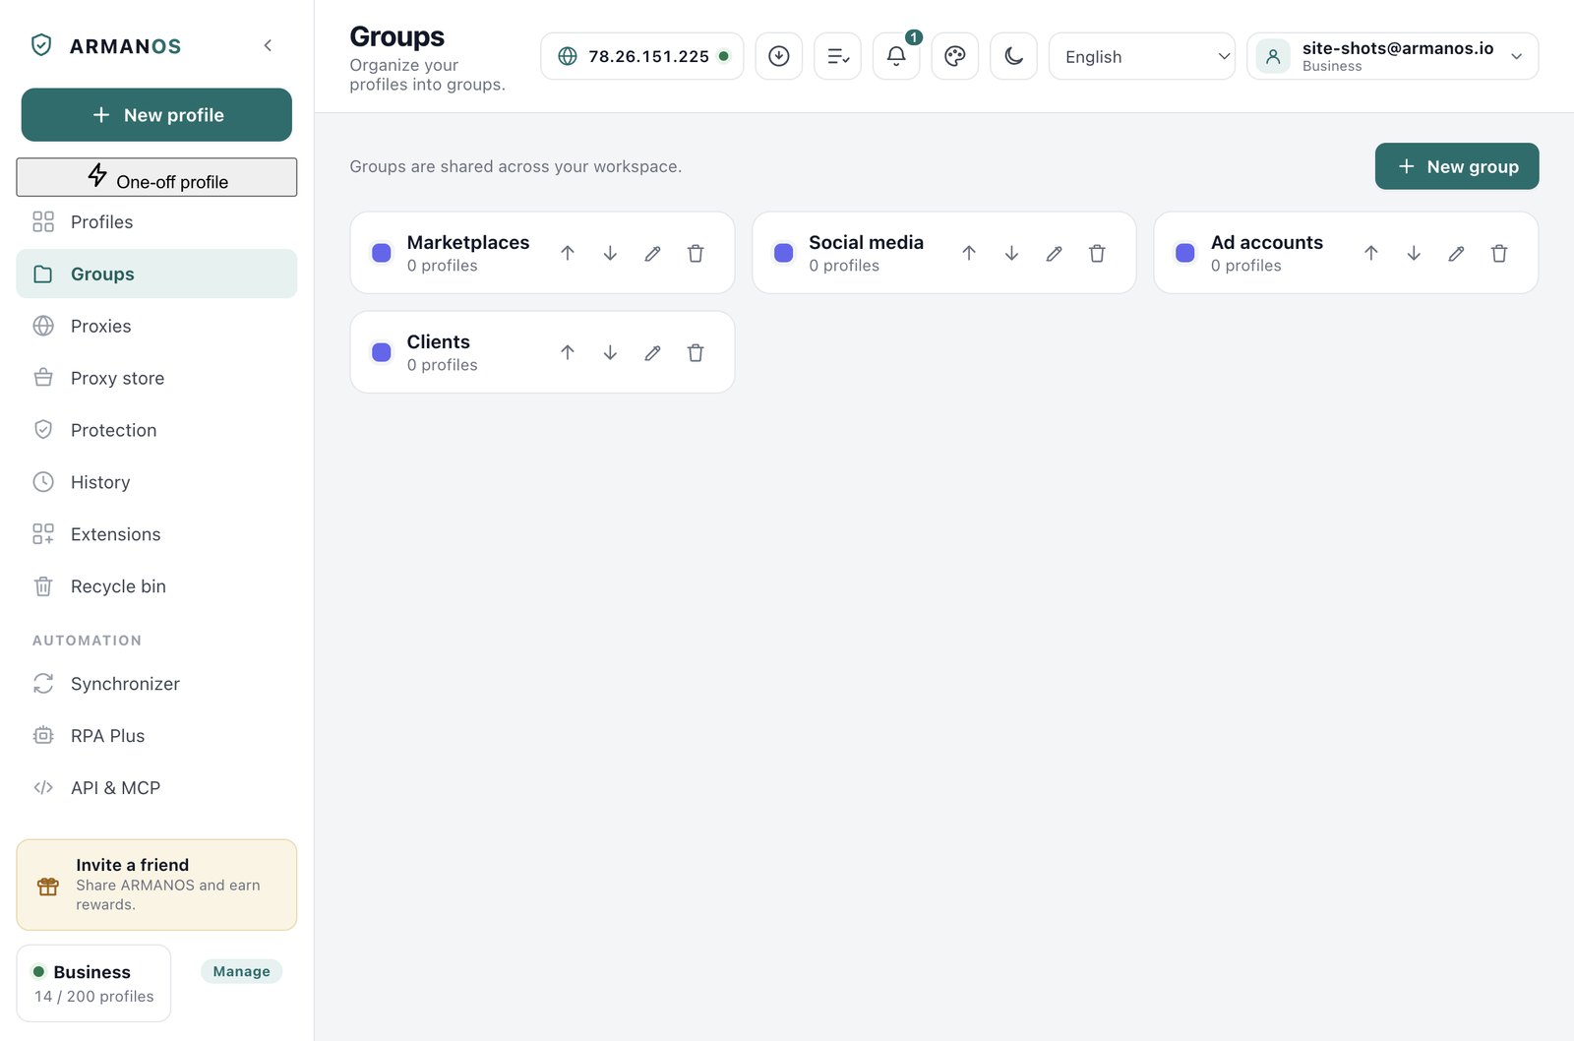Open Extensions page
This screenshot has height=1041, width=1574.
click(156, 534)
